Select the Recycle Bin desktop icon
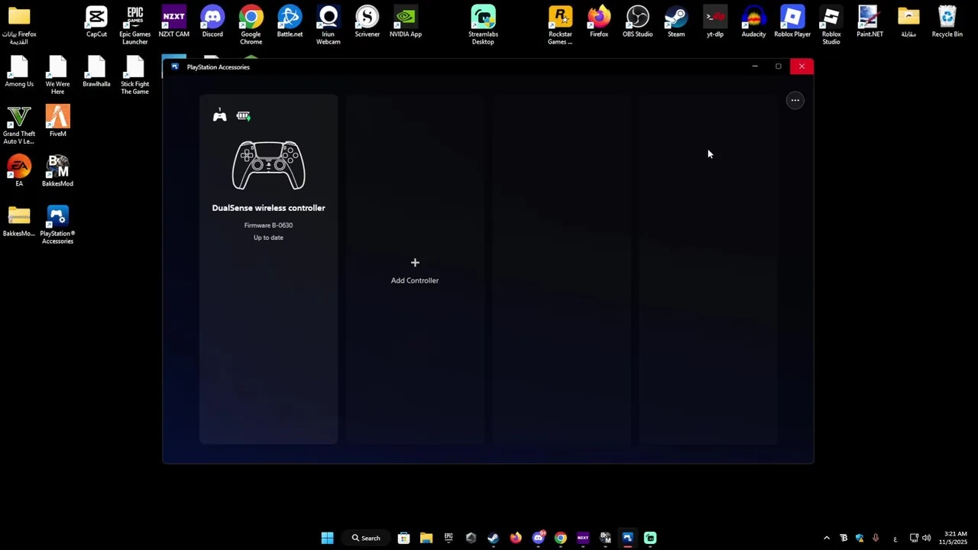This screenshot has height=550, width=978. coord(947,22)
